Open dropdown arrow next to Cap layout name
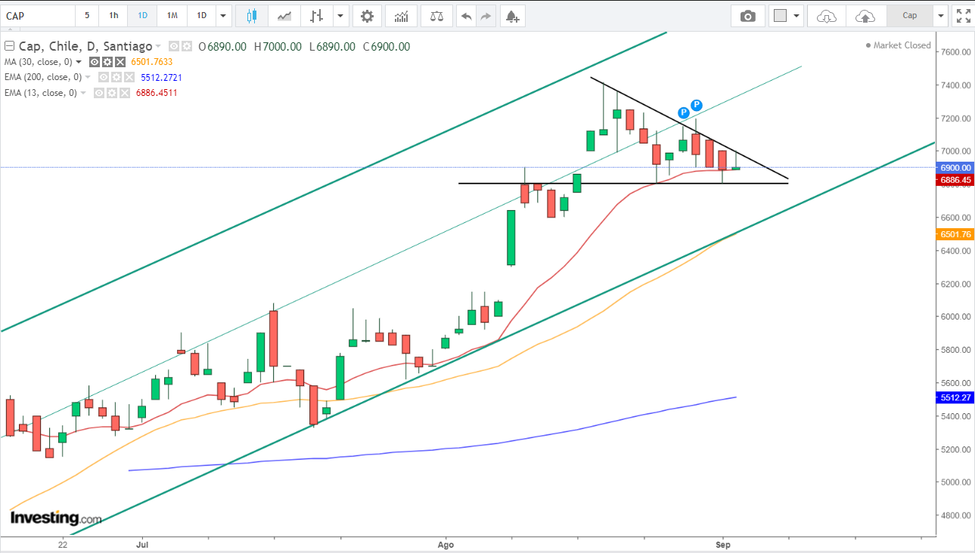Screen dimensions: 975x553 point(940,15)
